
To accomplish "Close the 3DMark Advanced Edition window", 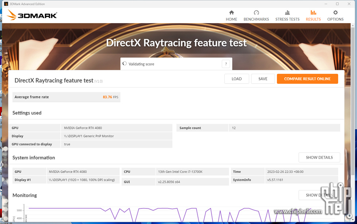I will point(350,4).
